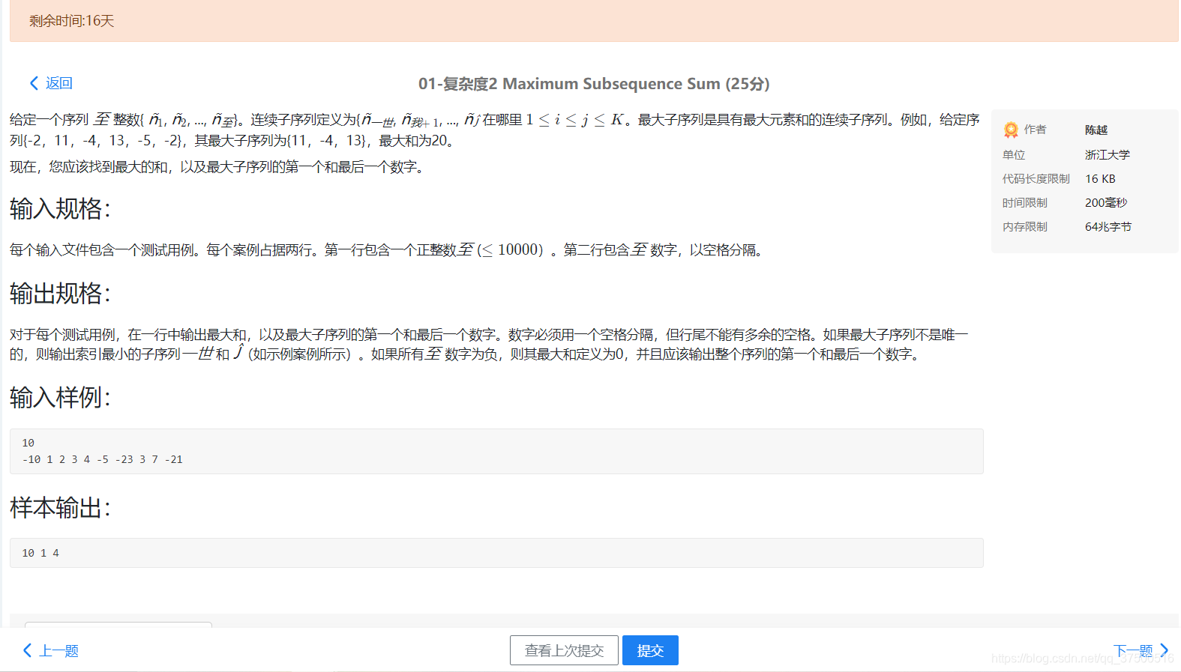Click the sample input code block

click(x=496, y=451)
